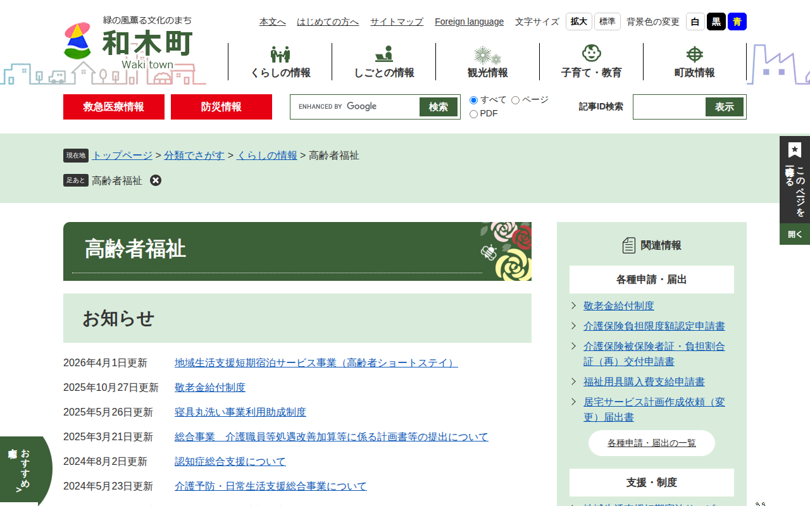Open 居宅サービス計画作成依頼（変更）届出書 link
The width and height of the screenshot is (810, 506).
tap(654, 409)
